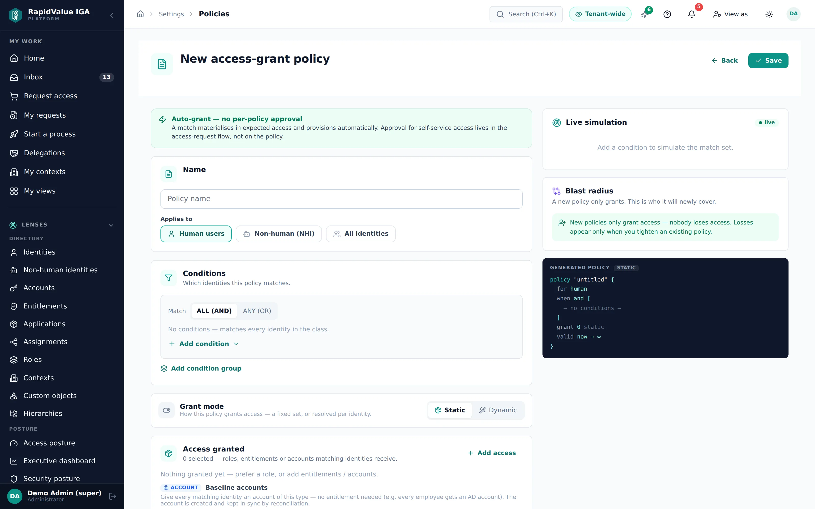Screen dimensions: 815x509
Task: Open Executive dashboard
Action: 62,461
